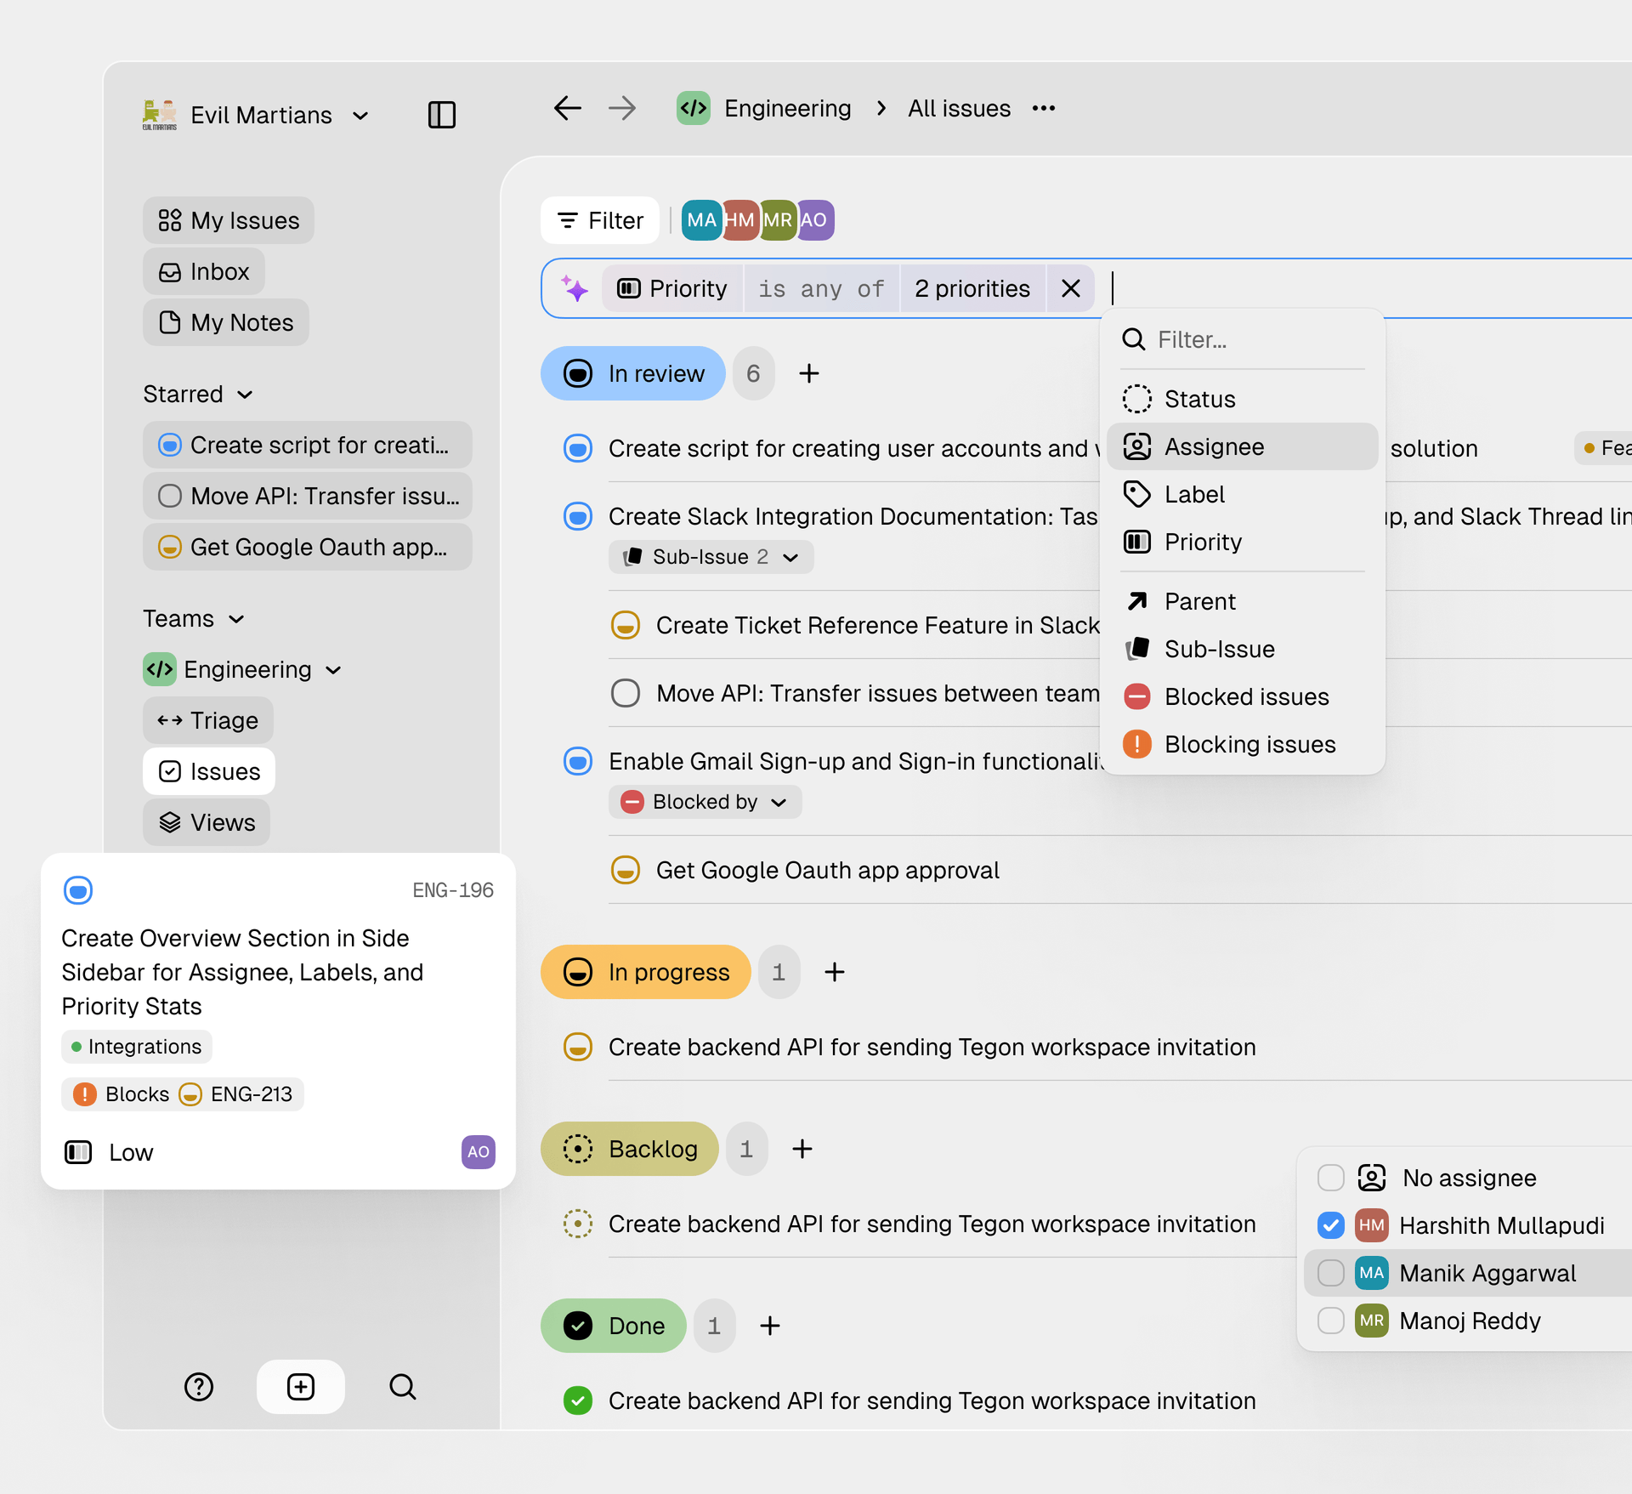Create a new issue using the plus icon
Screen dimensions: 1632x1494
point(300,1387)
